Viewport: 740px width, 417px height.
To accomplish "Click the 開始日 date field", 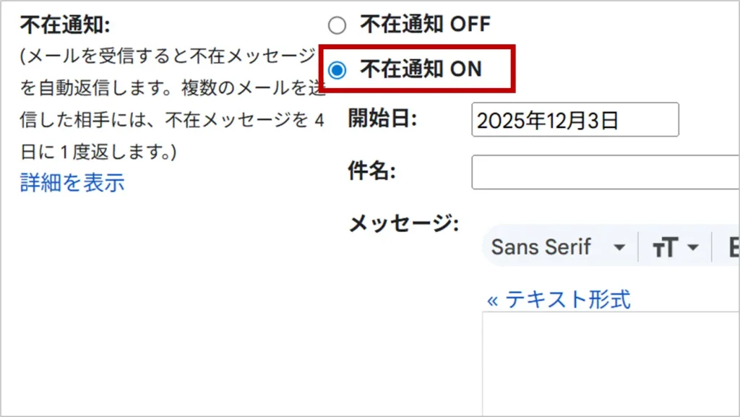I will [x=575, y=120].
